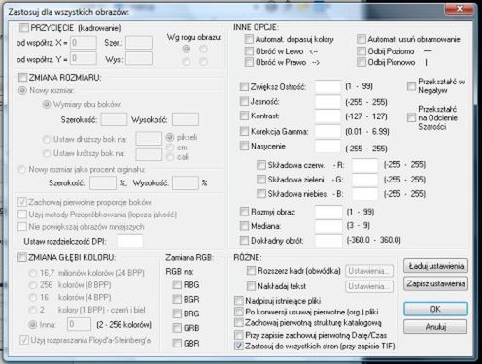Click the Mediana value field
482x364 pixels.
click(328, 226)
